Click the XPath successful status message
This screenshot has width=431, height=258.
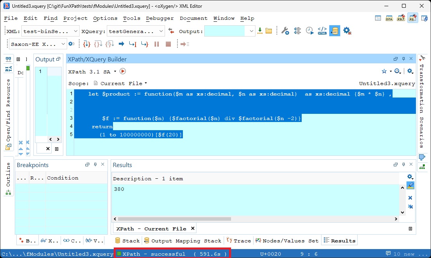pyautogui.click(x=172, y=254)
